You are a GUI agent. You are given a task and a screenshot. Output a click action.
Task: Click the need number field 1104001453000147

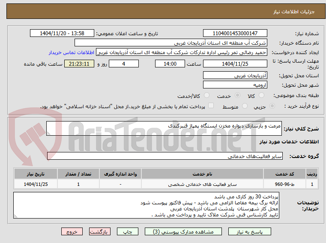click(x=235, y=33)
